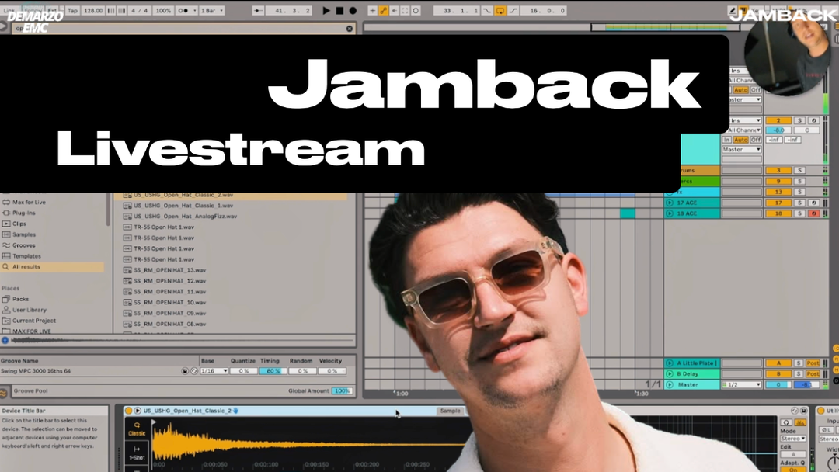Select Max for Live category in browser
839x472 pixels.
click(x=29, y=202)
